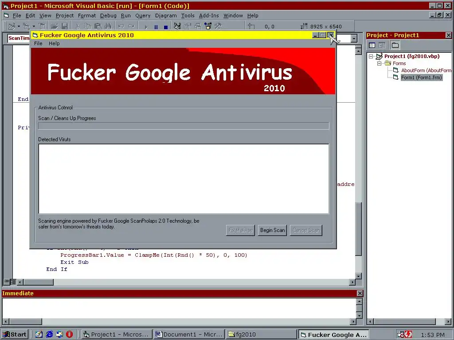Open the Project menu
This screenshot has height=340, width=454.
65,15
